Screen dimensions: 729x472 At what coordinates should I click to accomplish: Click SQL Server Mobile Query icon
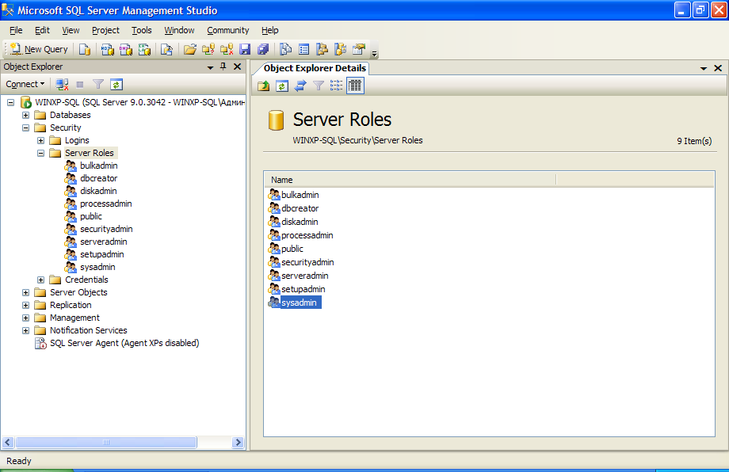click(166, 49)
